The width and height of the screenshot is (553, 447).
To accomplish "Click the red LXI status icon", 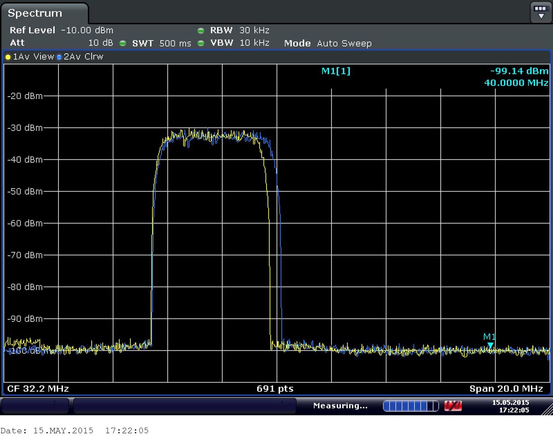I will tap(453, 406).
